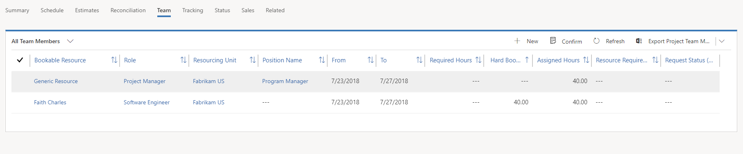Click the Confirm document icon
Viewport: 743px width, 154px height.
click(553, 40)
